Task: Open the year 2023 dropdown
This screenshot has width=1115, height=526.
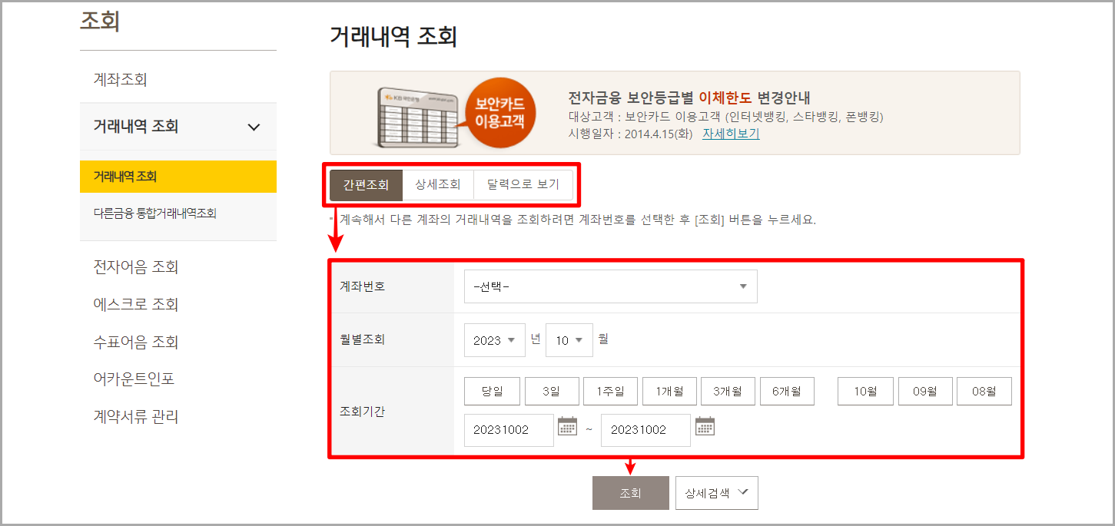Action: [x=494, y=339]
